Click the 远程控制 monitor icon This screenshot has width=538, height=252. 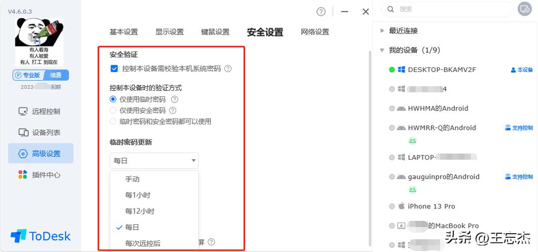(x=23, y=111)
